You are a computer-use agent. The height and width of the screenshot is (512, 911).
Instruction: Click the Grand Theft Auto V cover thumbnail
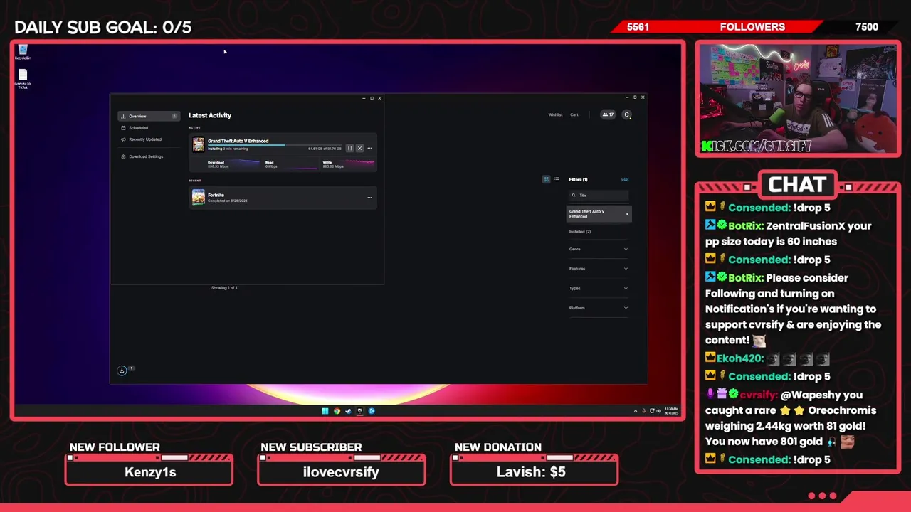pos(199,144)
